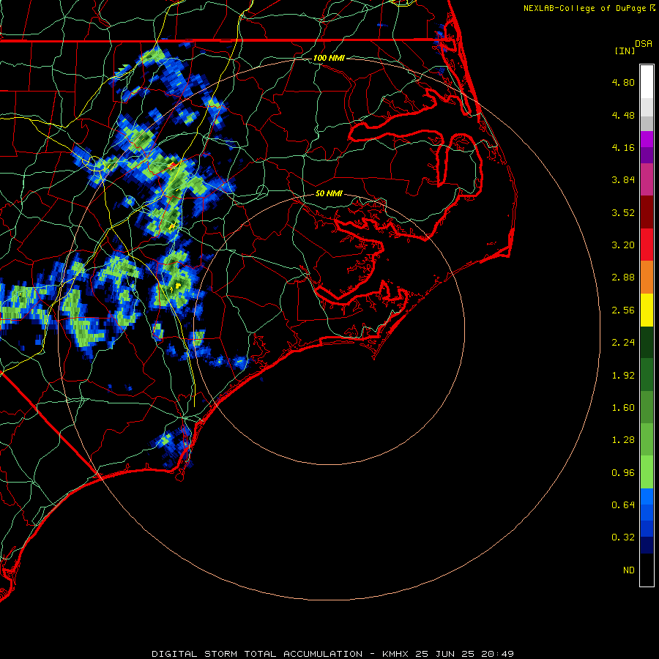Image resolution: width=659 pixels, height=659 pixels.
Task: Click the 2.56 legend value
Action: click(623, 310)
